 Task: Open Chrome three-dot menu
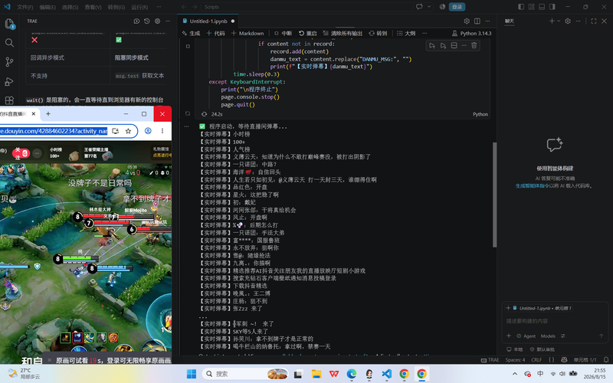click(x=162, y=131)
